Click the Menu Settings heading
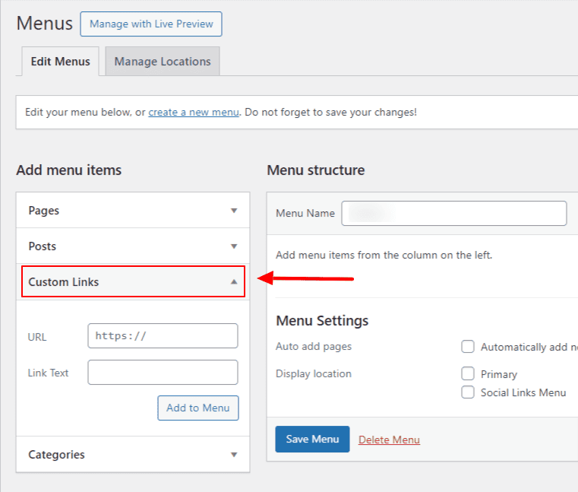The image size is (578, 492). click(x=322, y=321)
